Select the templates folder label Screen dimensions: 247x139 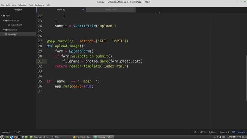click(14, 20)
